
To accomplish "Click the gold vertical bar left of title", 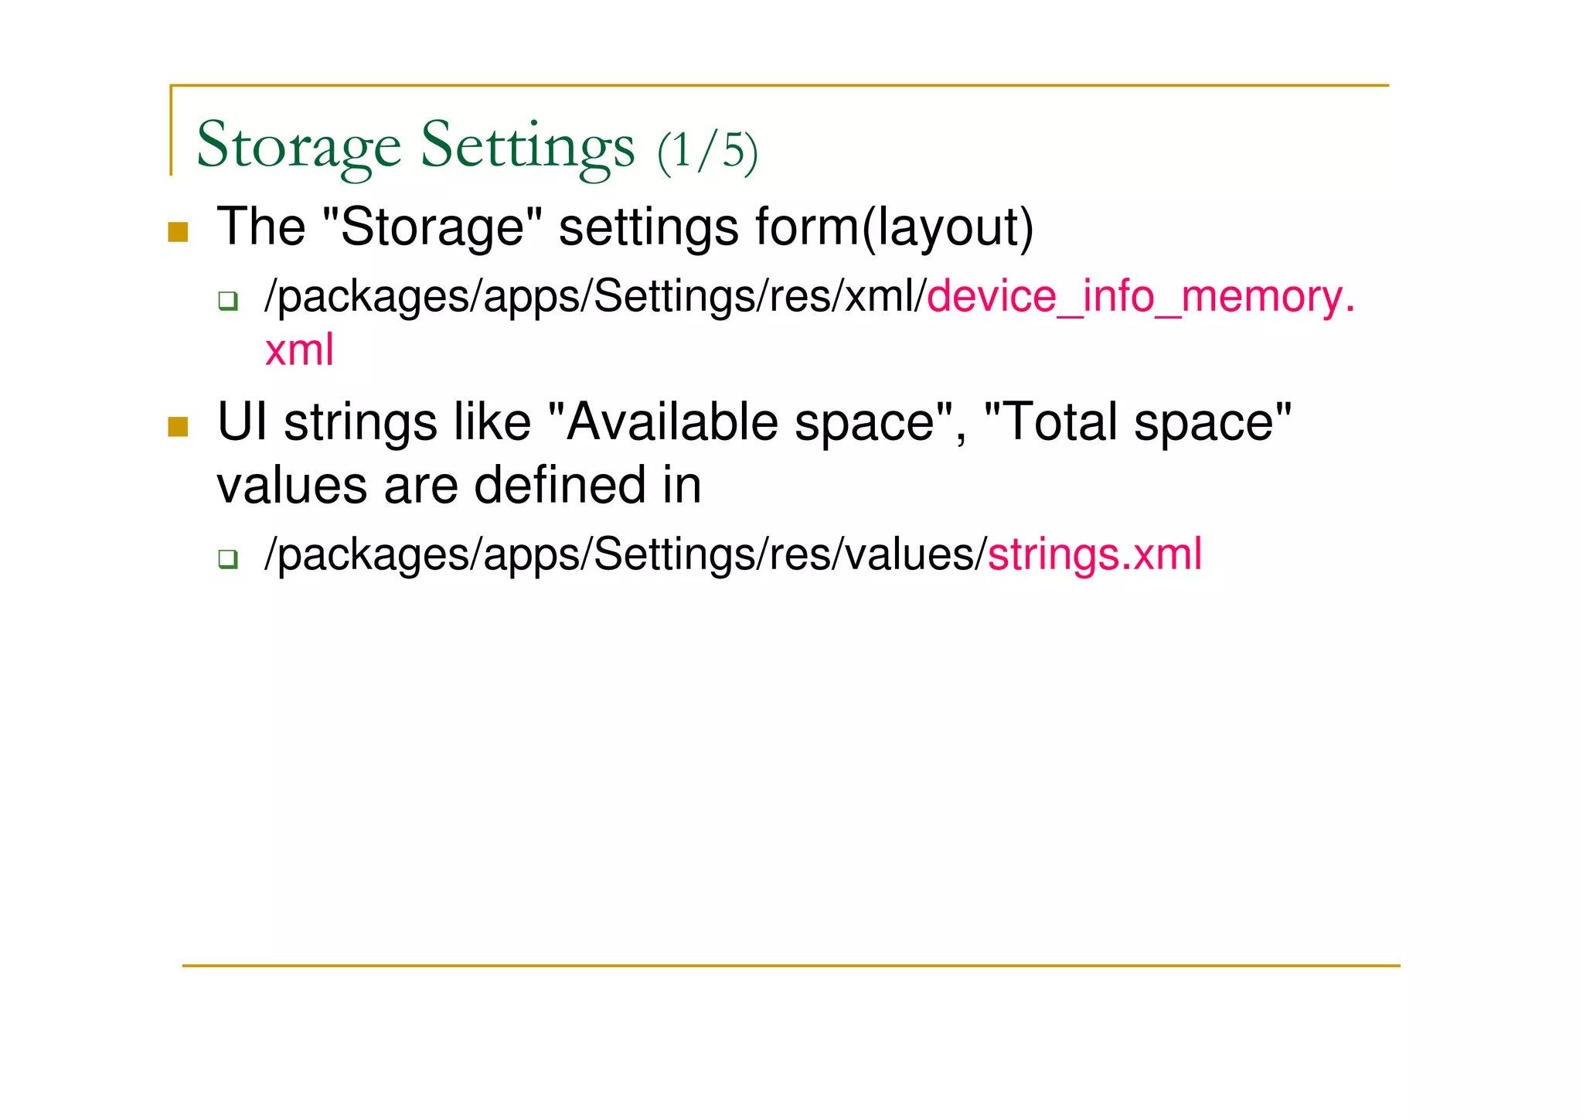I will click(171, 130).
